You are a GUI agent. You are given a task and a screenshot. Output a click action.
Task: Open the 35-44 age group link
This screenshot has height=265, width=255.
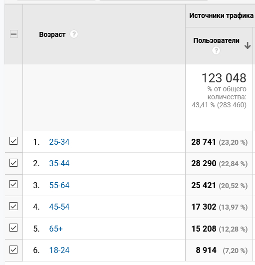tap(59, 163)
